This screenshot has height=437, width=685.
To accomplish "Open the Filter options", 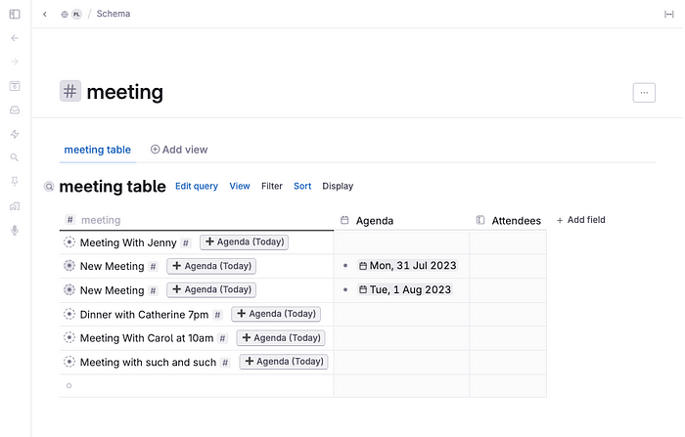I will tap(271, 186).
